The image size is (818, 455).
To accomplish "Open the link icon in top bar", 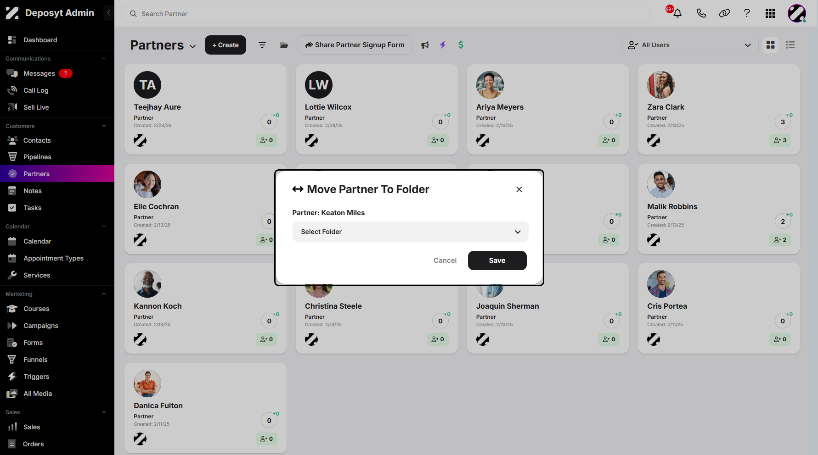I will click(x=724, y=13).
